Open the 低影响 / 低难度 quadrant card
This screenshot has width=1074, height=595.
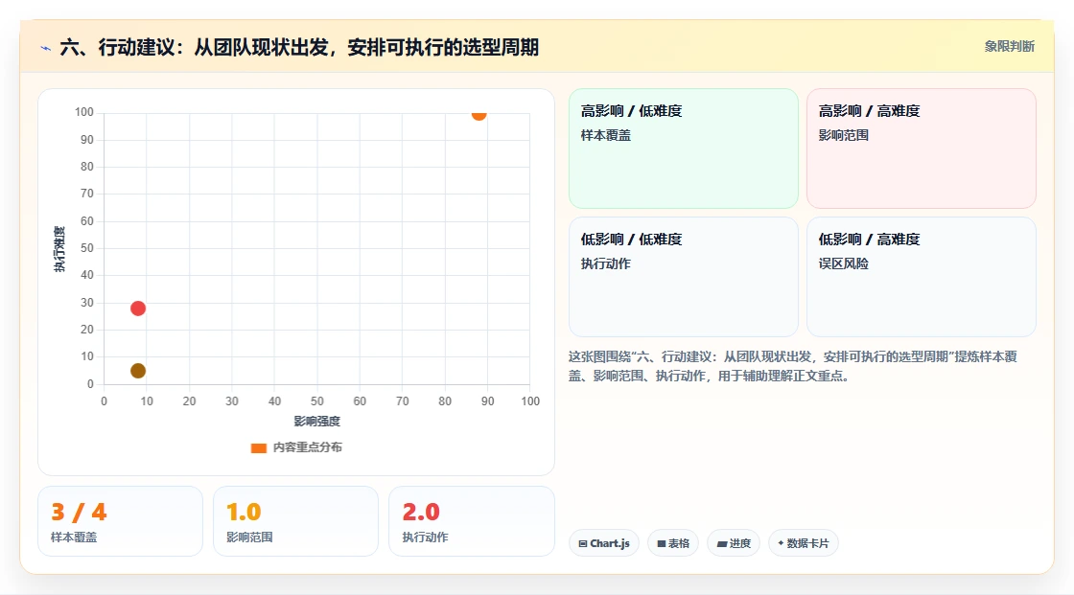point(684,277)
